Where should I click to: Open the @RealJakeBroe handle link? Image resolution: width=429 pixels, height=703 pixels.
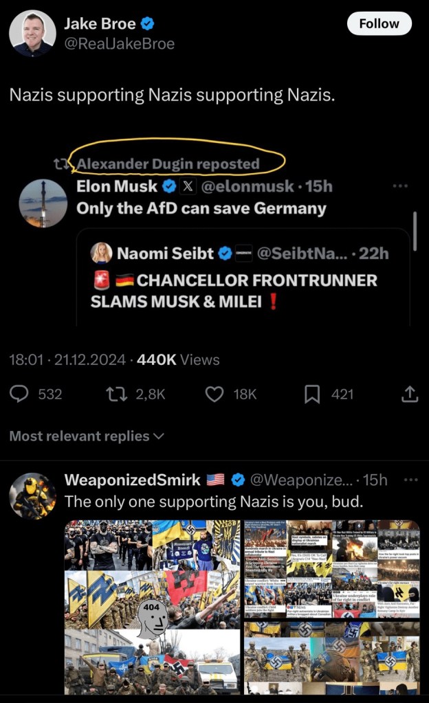pyautogui.click(x=119, y=44)
